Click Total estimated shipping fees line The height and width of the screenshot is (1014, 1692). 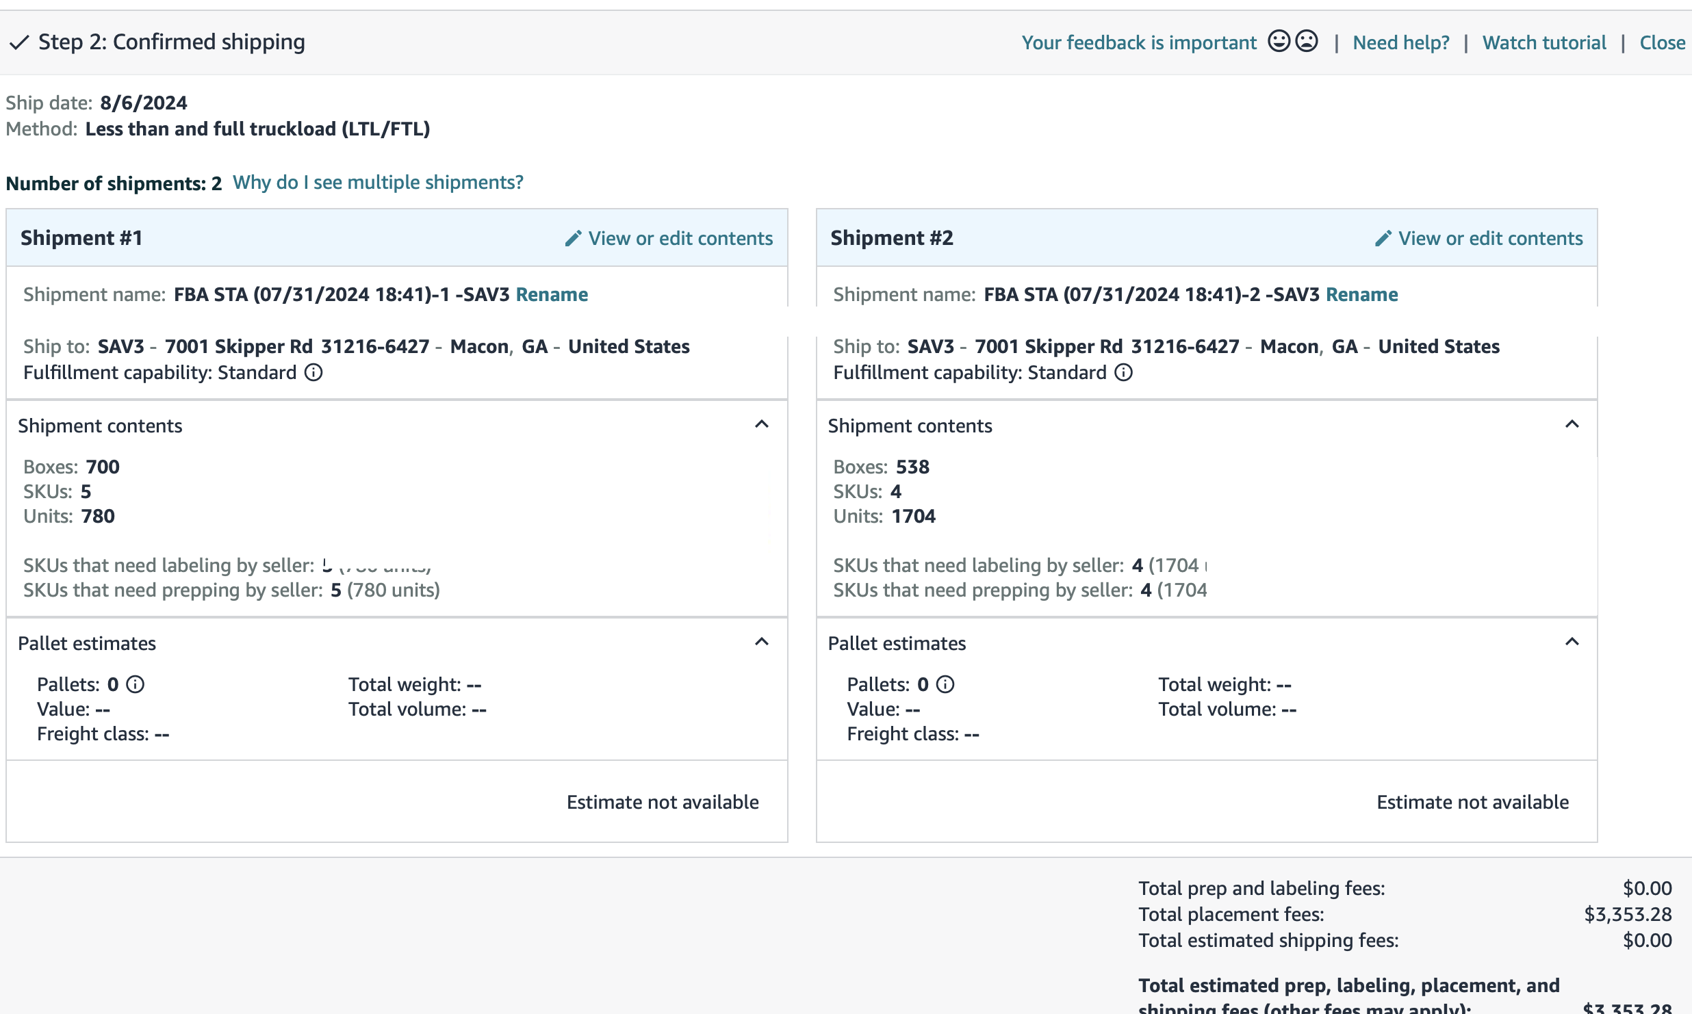point(1405,940)
